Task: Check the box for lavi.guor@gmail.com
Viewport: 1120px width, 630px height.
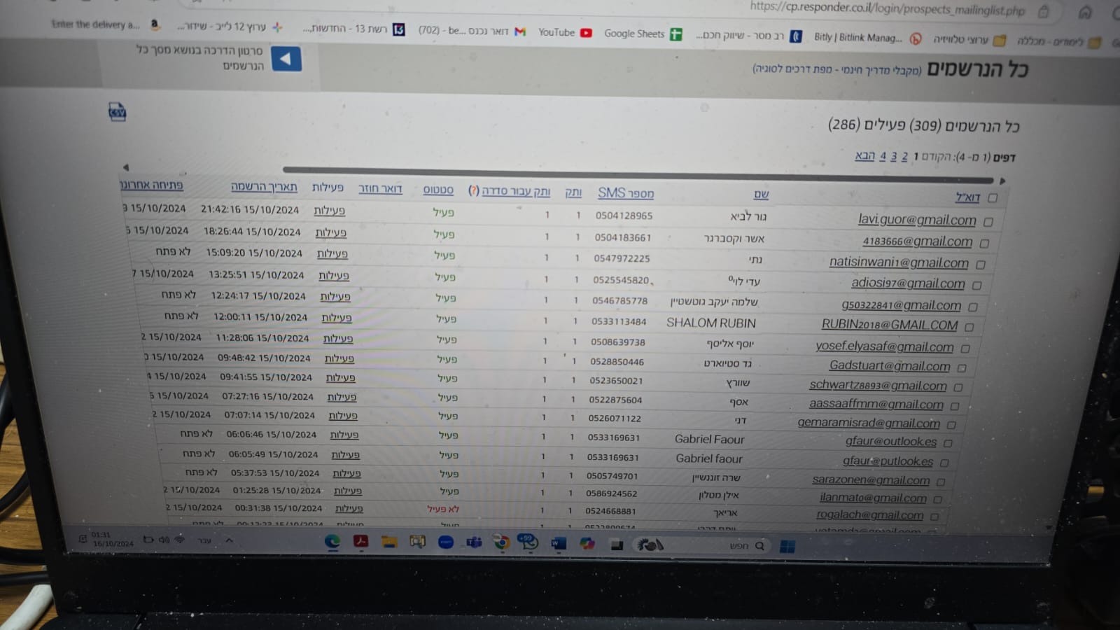Action: (988, 222)
